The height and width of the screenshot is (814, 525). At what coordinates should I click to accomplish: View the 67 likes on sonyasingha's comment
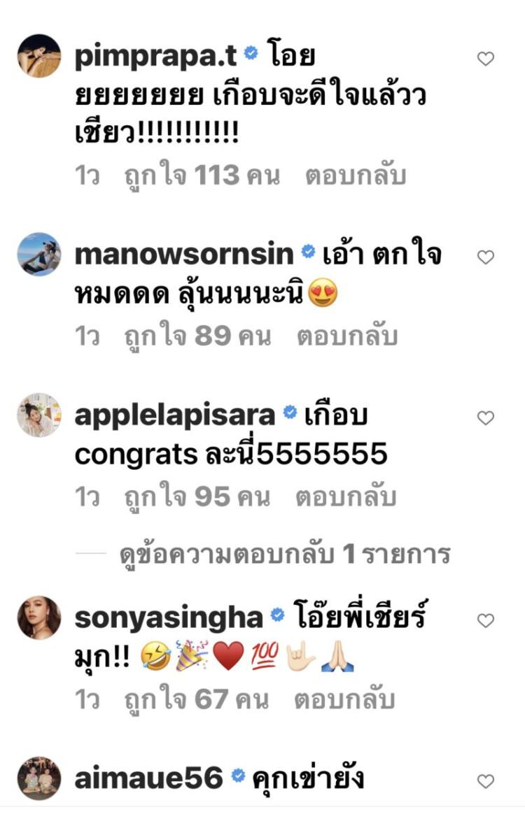[x=197, y=700]
